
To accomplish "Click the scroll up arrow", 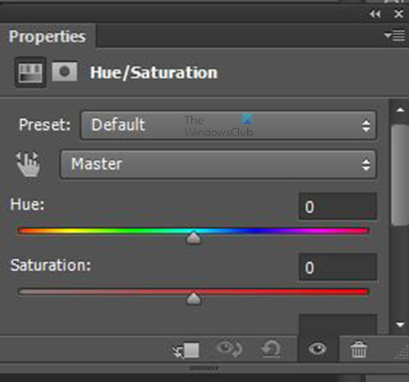I will [x=400, y=110].
